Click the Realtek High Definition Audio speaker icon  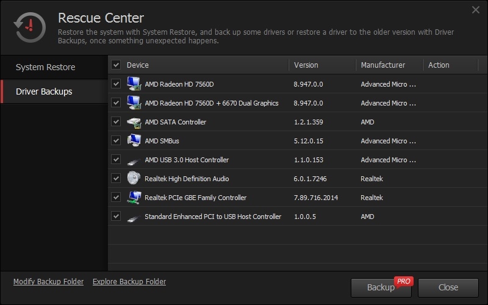pyautogui.click(x=134, y=178)
